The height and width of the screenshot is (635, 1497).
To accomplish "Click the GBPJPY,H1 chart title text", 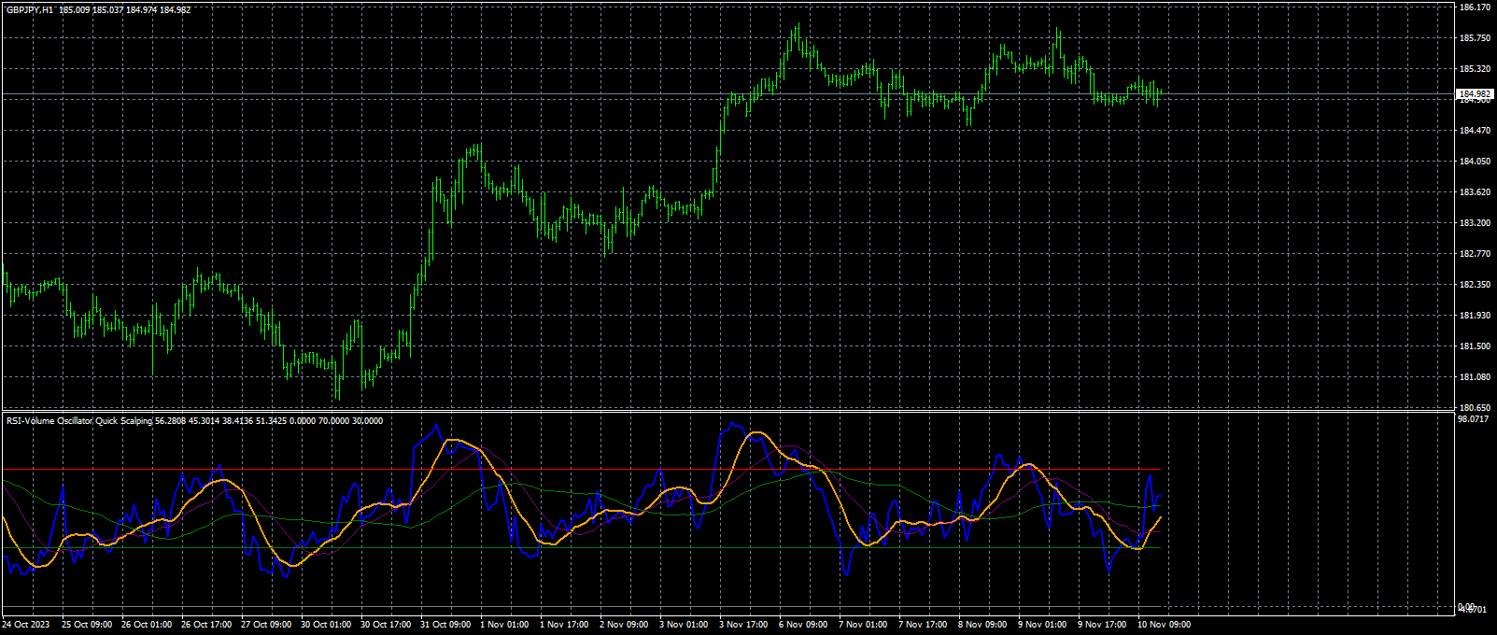I will tap(29, 9).
